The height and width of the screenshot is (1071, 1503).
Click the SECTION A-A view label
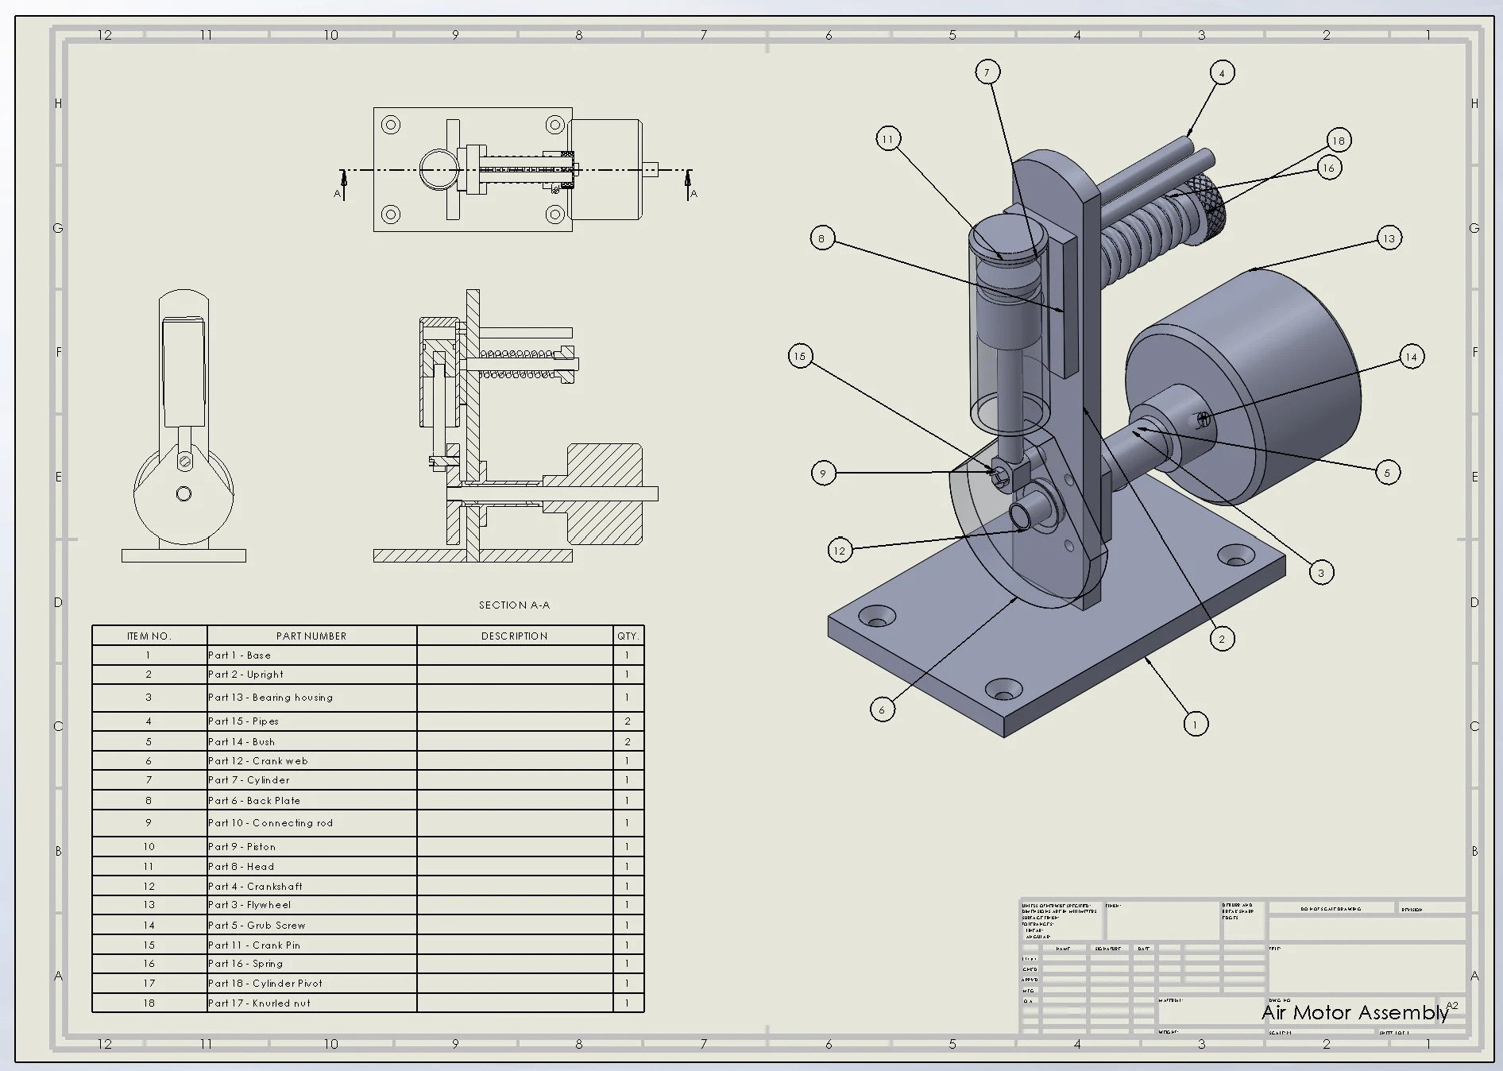514,605
